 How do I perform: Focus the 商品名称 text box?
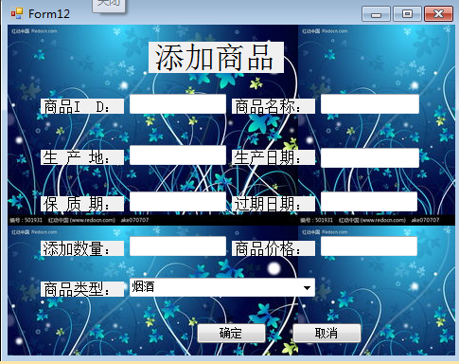pos(370,104)
